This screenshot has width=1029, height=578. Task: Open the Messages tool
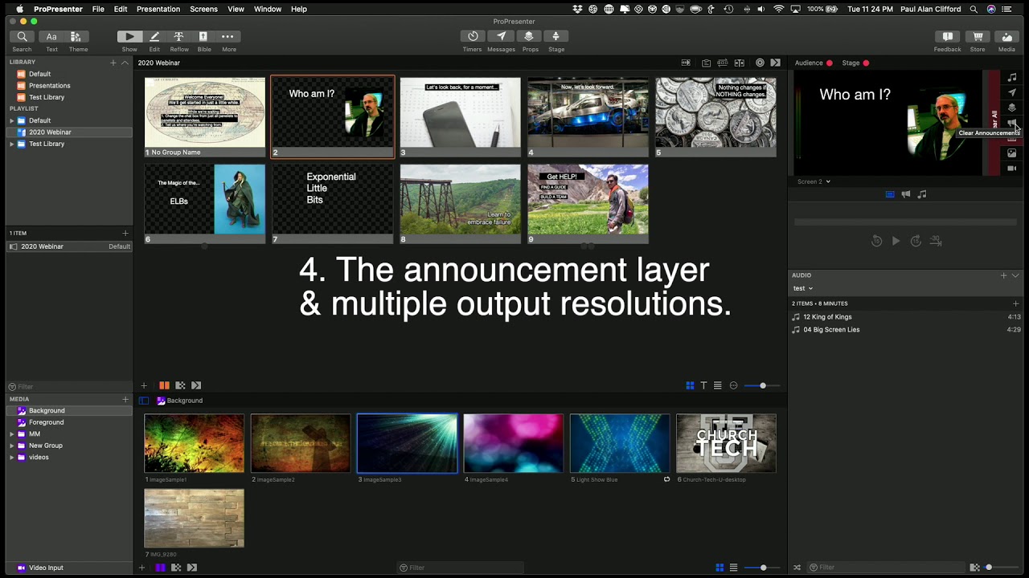pos(501,37)
